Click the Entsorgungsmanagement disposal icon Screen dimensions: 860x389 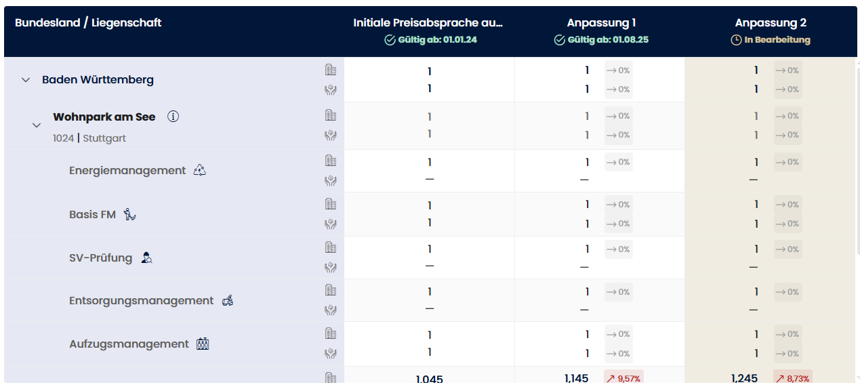tap(228, 300)
